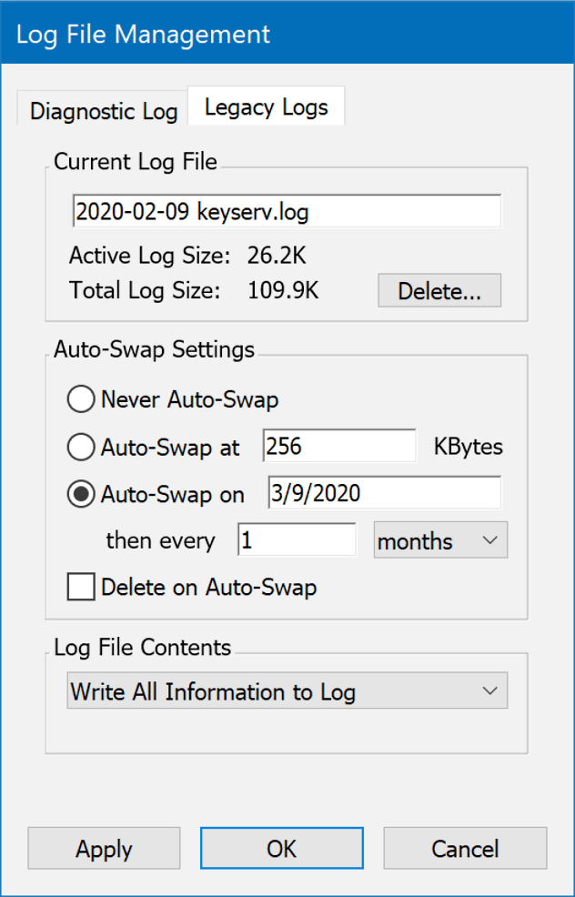
Task: Expand the Write All Information to Log dropdown
Action: (287, 691)
